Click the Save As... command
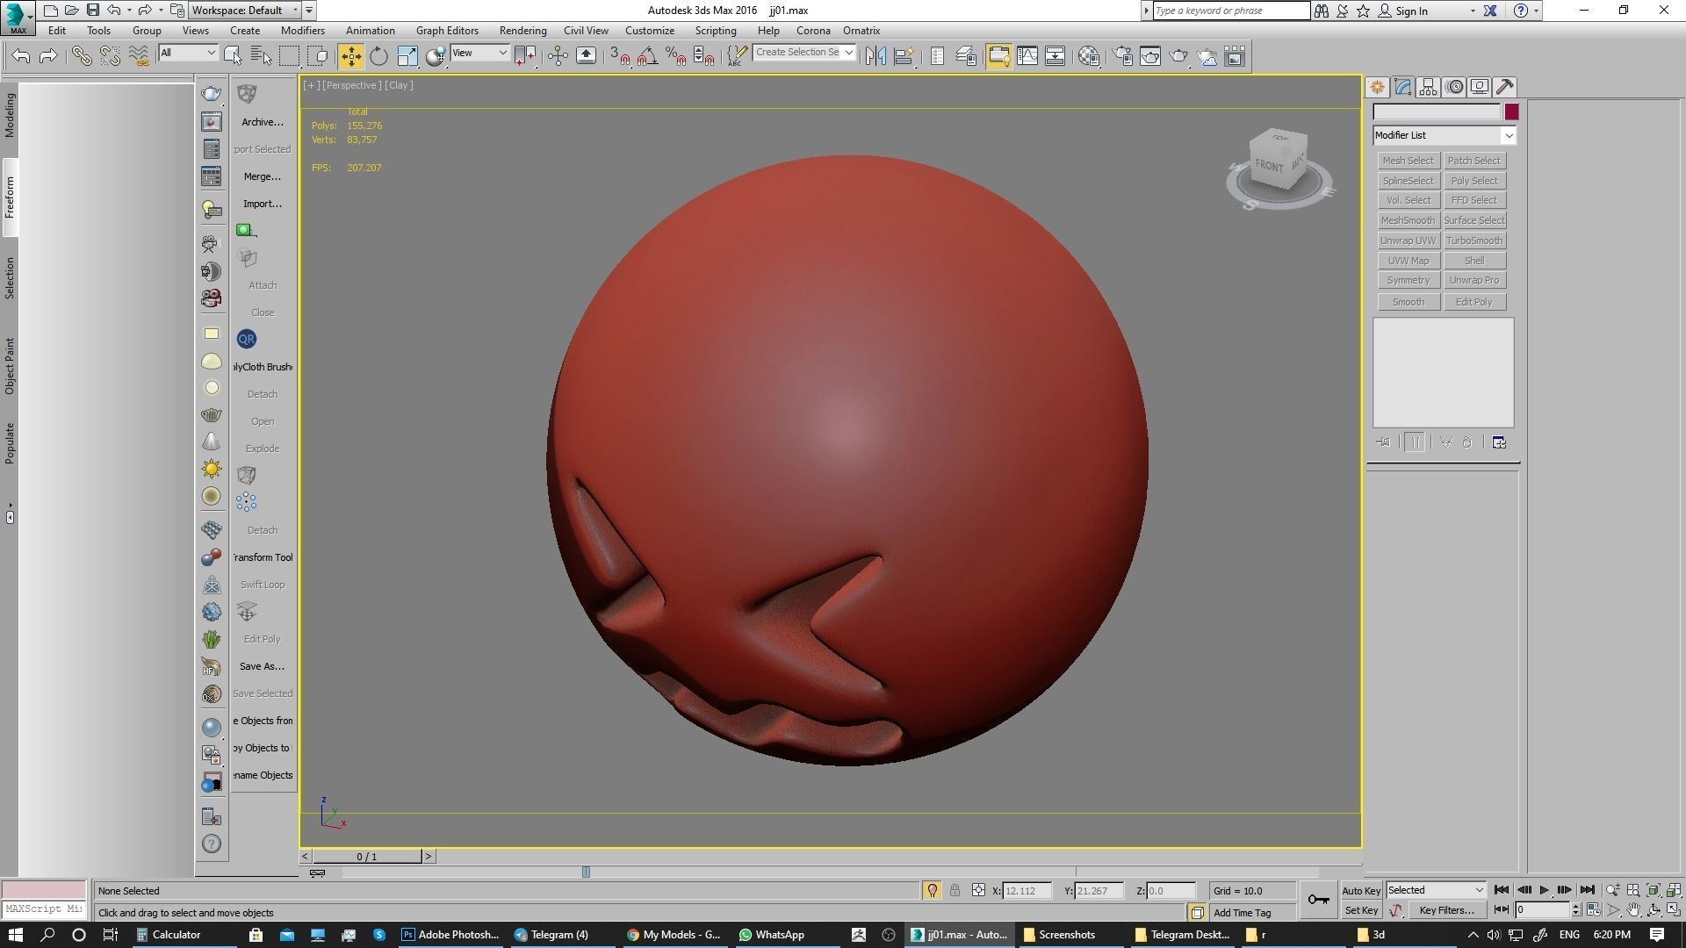The width and height of the screenshot is (1686, 948). [x=262, y=666]
